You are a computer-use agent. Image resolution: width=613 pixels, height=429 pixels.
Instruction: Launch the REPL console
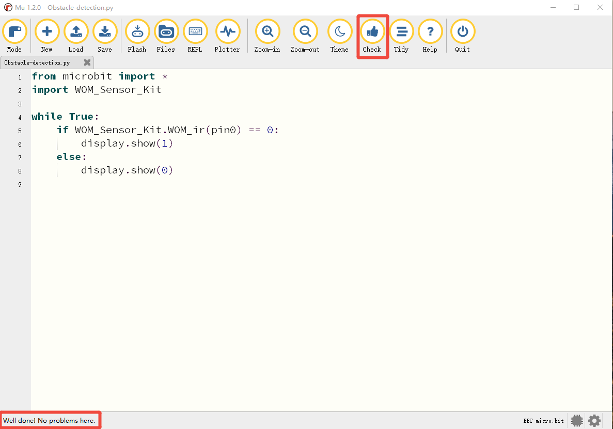pyautogui.click(x=195, y=31)
